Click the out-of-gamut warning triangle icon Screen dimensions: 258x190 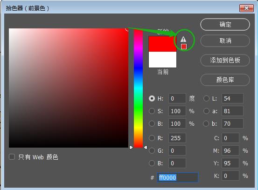pyautogui.click(x=183, y=39)
